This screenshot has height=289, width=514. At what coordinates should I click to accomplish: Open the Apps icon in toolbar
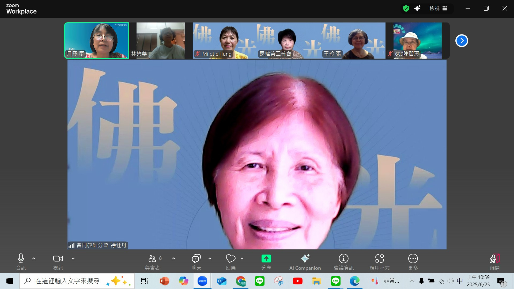[x=379, y=258]
